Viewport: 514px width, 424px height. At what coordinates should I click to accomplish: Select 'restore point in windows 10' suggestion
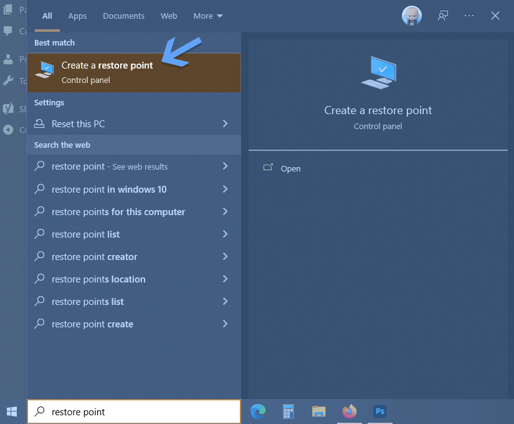tap(134, 190)
